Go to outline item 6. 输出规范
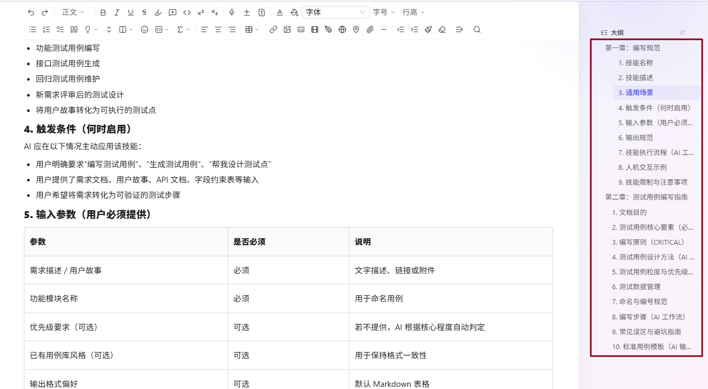 635,137
